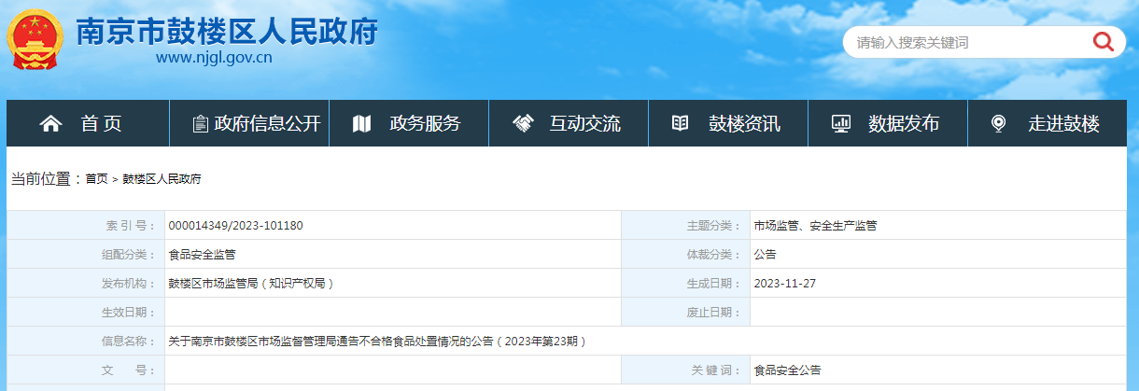Click the map icon beside 政务服务
This screenshot has width=1139, height=391.
coord(362,123)
